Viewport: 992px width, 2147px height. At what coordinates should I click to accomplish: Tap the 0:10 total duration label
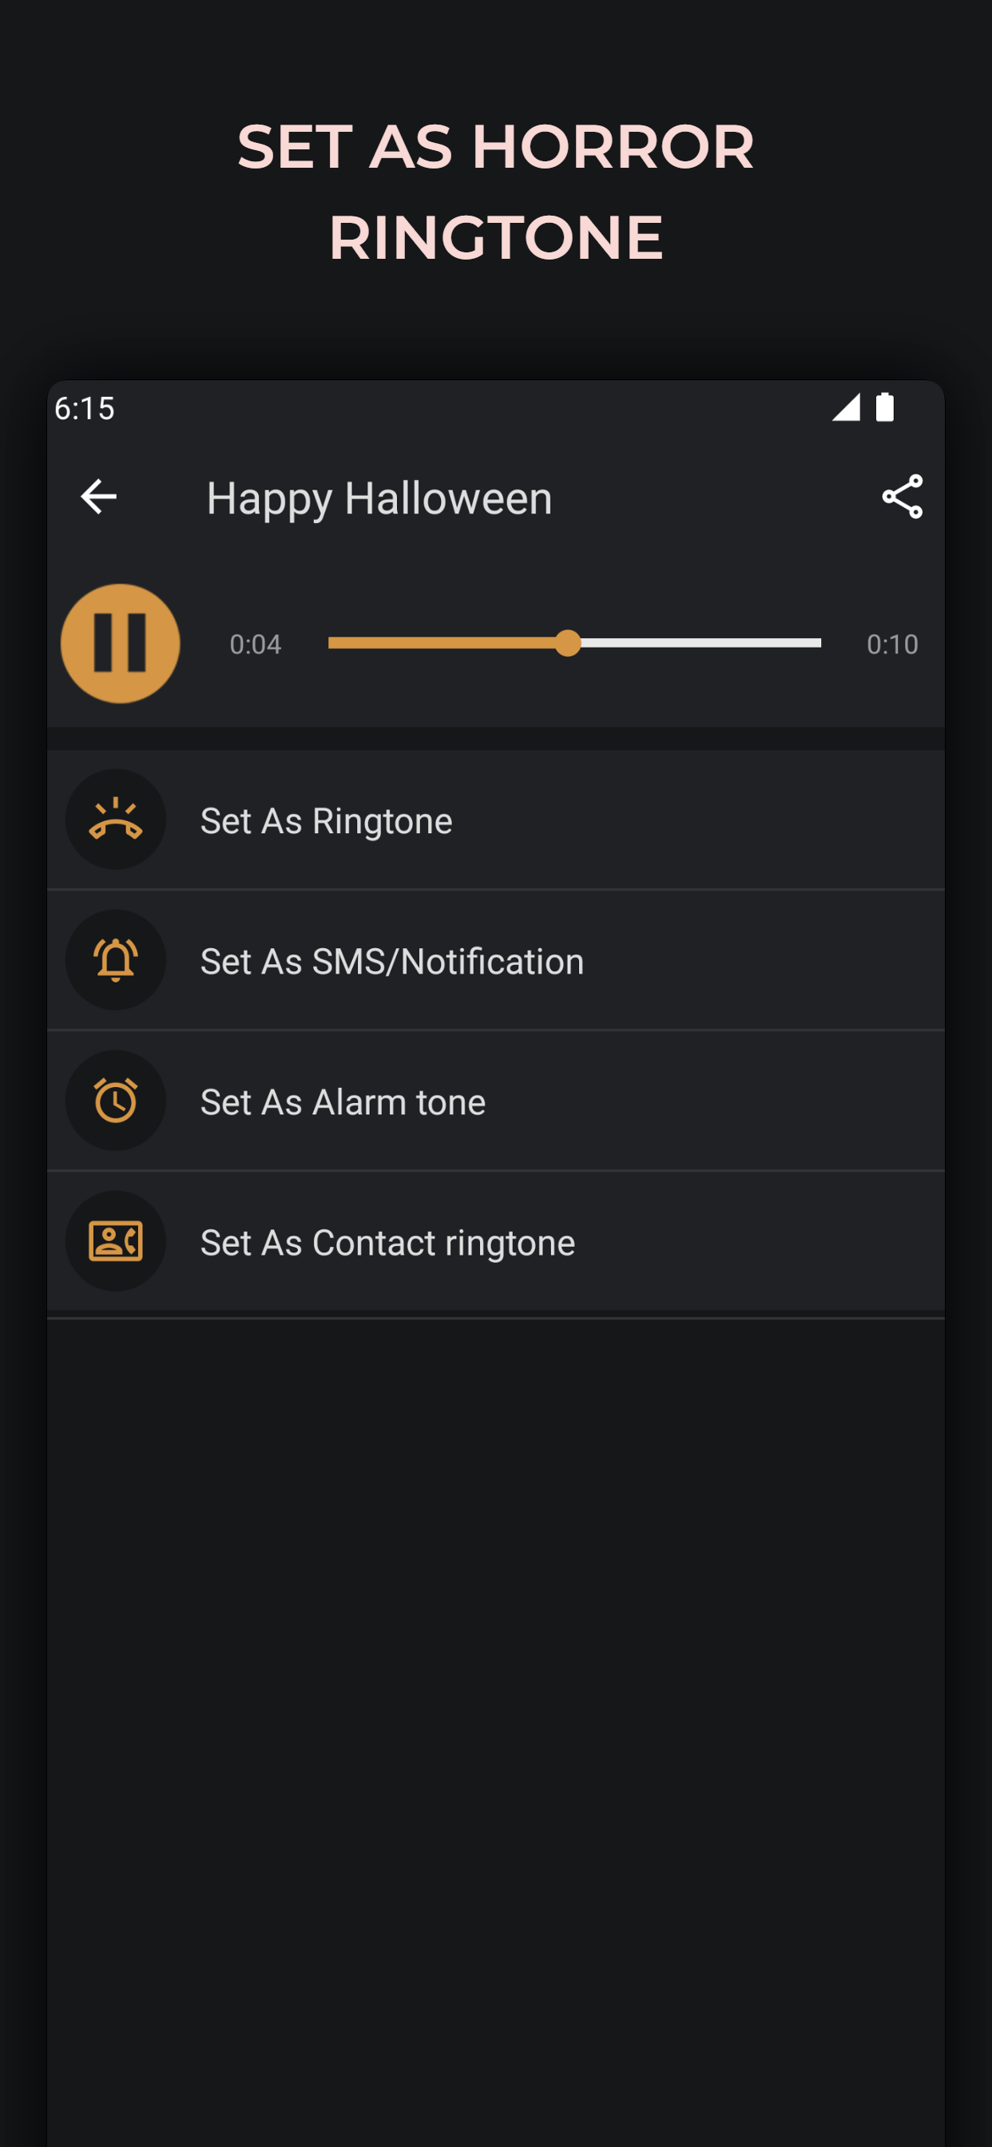(x=892, y=645)
